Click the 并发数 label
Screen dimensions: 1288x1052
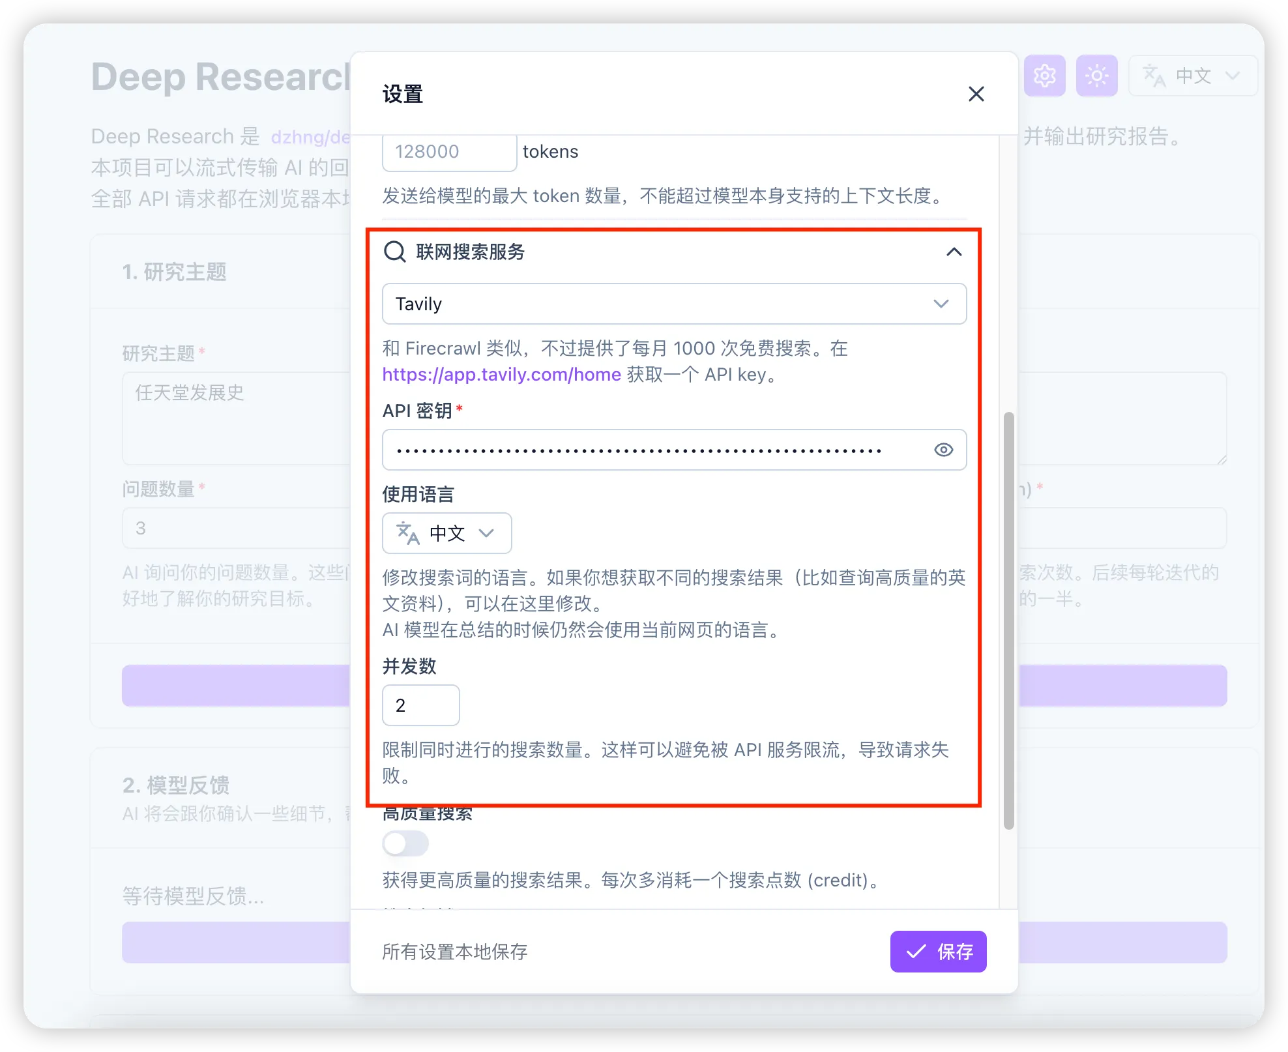409,666
